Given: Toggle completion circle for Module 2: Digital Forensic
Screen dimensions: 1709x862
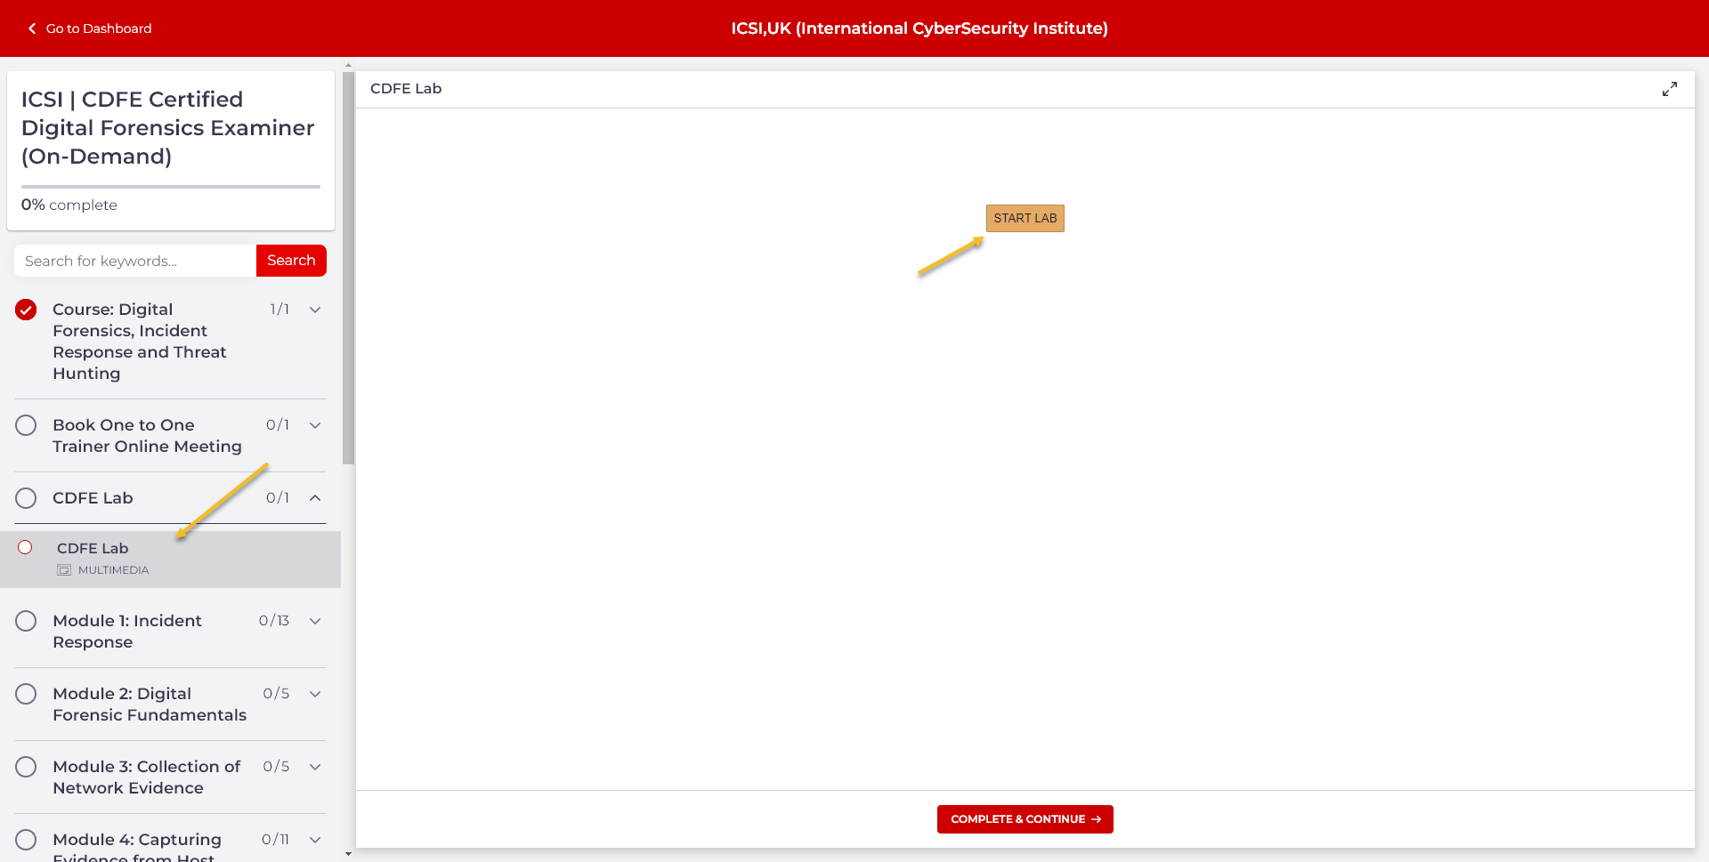Looking at the screenshot, I should (26, 694).
